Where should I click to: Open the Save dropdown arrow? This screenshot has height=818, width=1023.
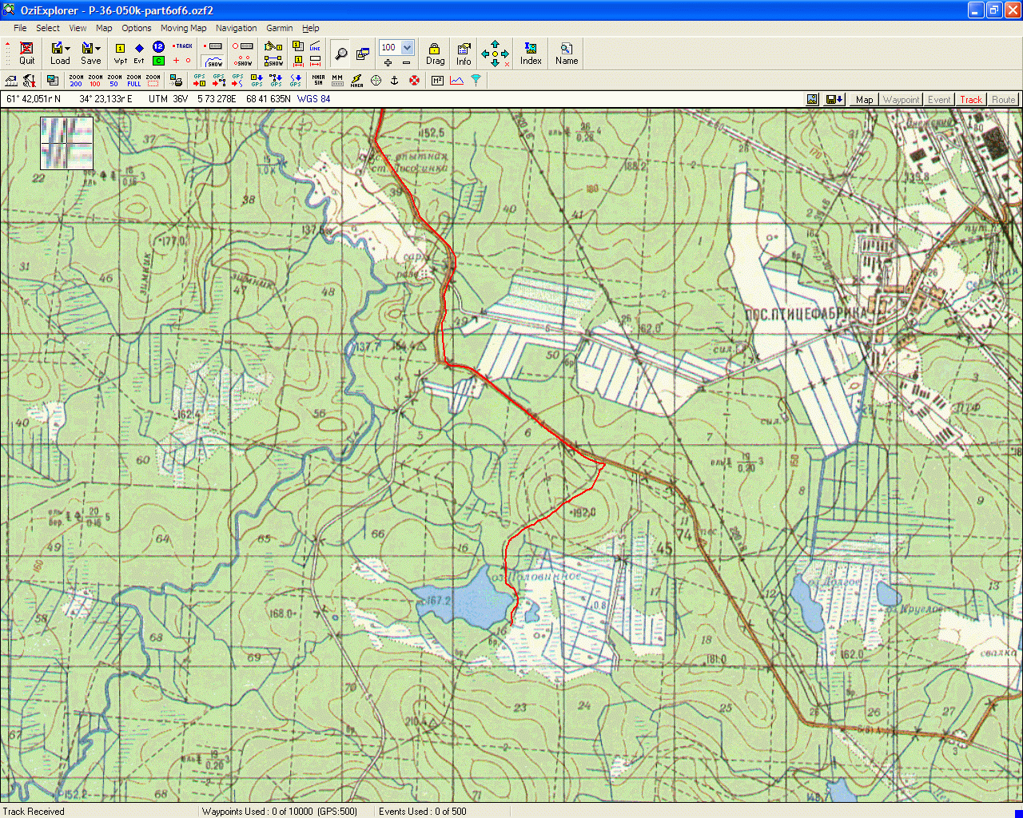click(x=98, y=49)
